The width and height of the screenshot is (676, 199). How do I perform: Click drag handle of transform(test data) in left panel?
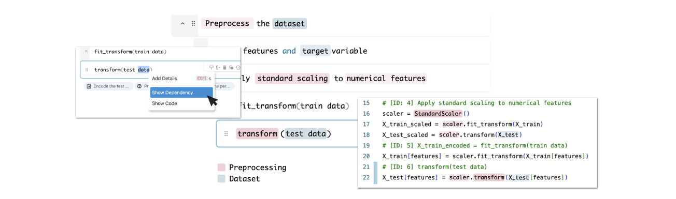(87, 70)
